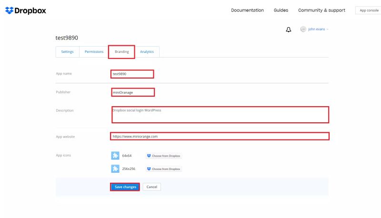This screenshot has height=218, width=381.
Task: Save changes to branding
Action: (125, 187)
